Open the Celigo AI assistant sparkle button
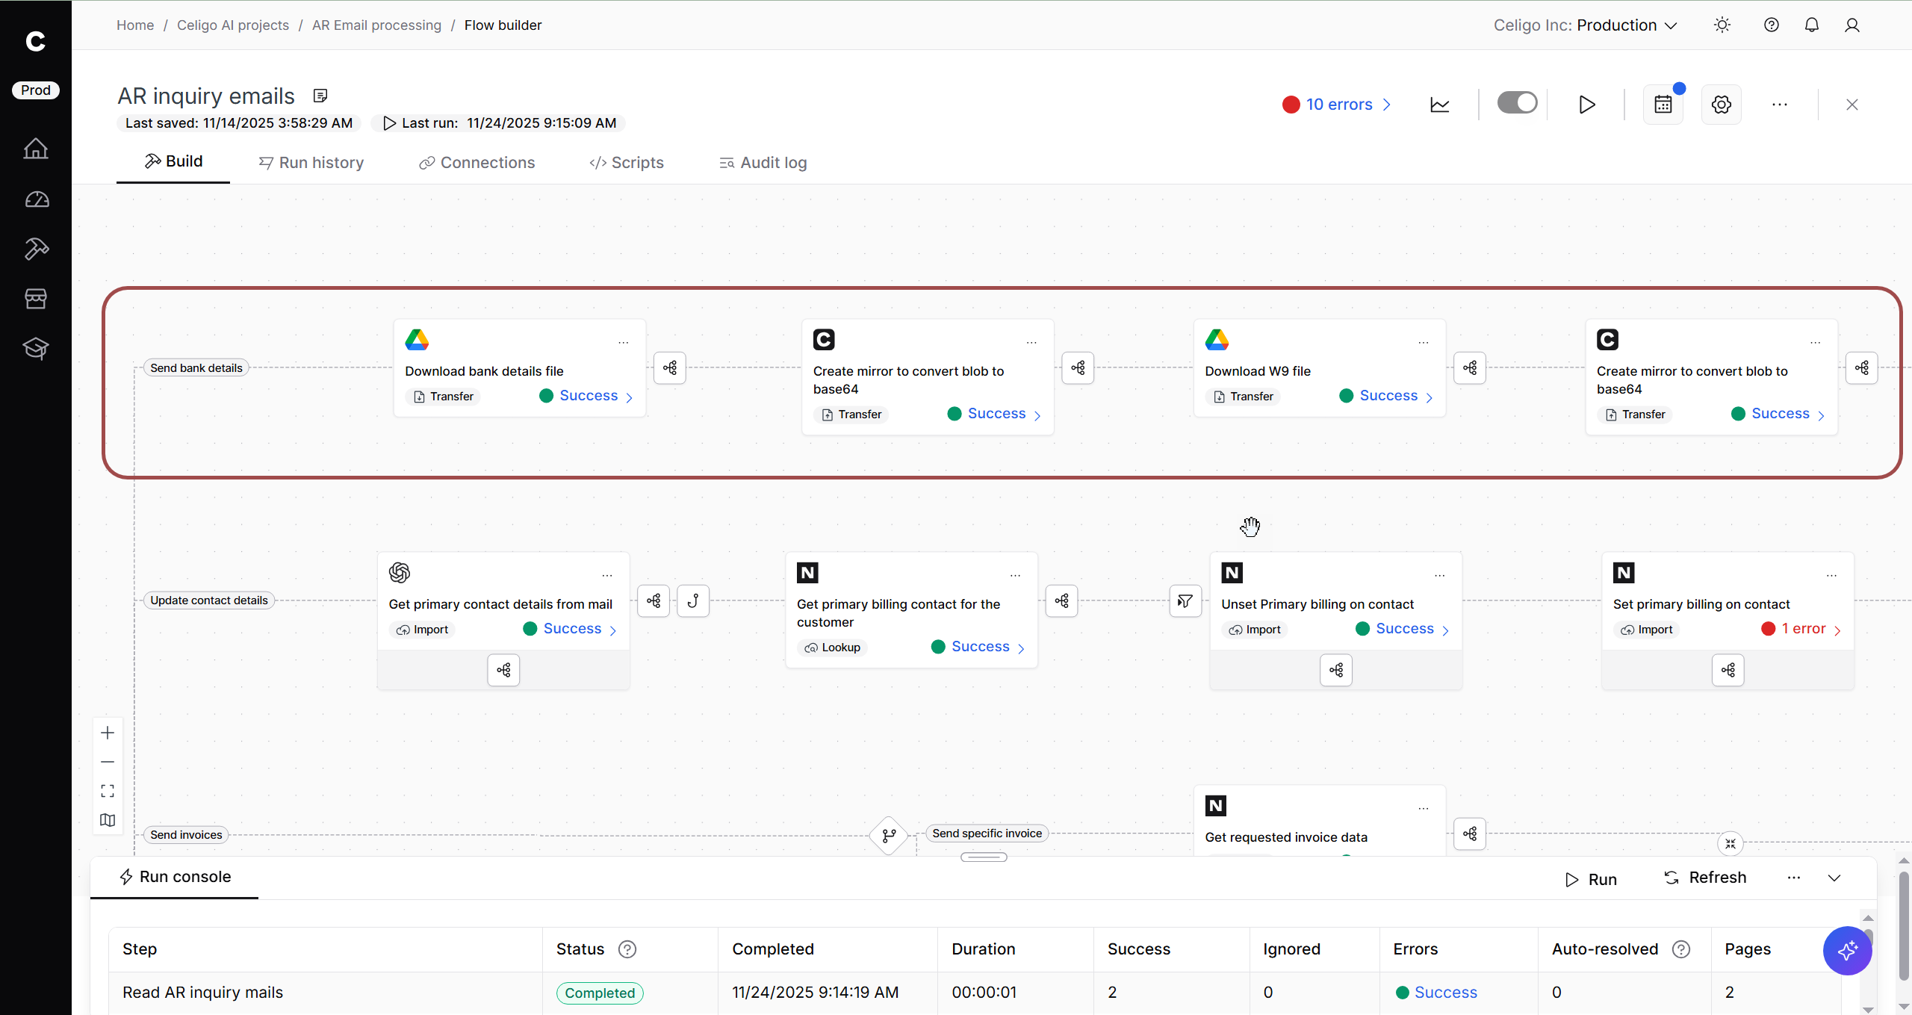The image size is (1912, 1015). [1846, 950]
